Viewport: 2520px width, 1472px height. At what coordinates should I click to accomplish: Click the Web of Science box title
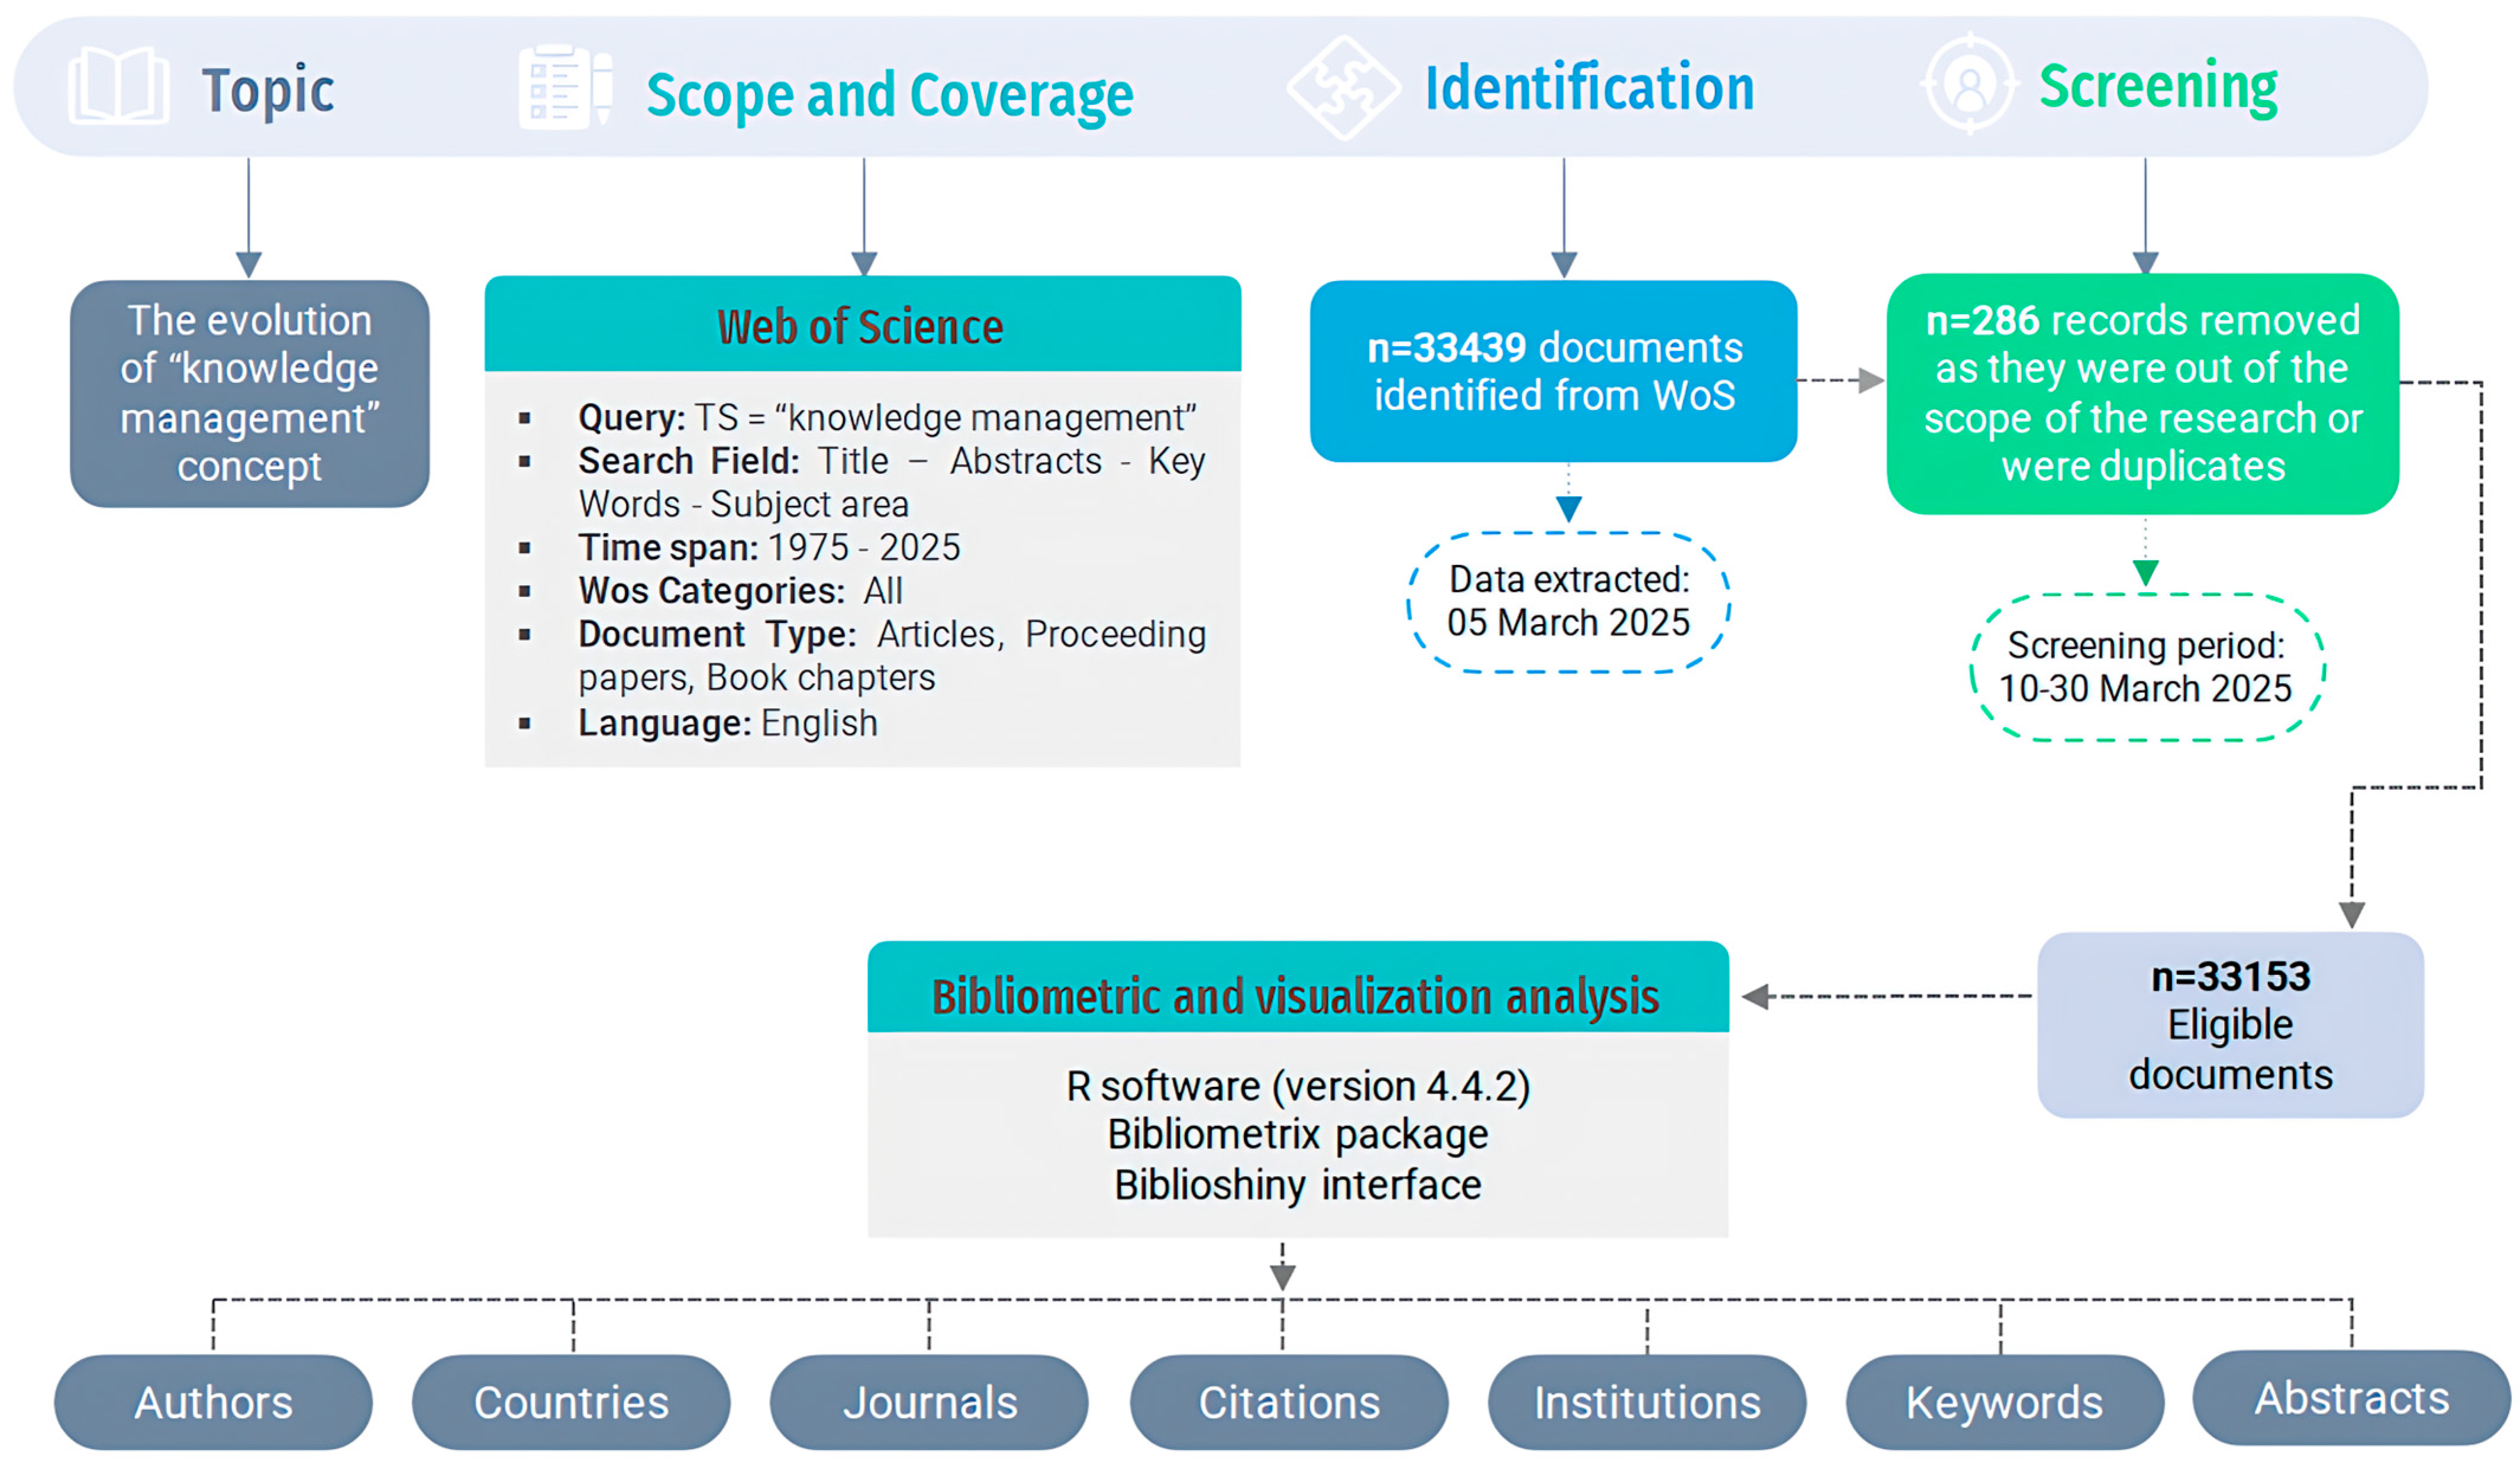(x=861, y=326)
